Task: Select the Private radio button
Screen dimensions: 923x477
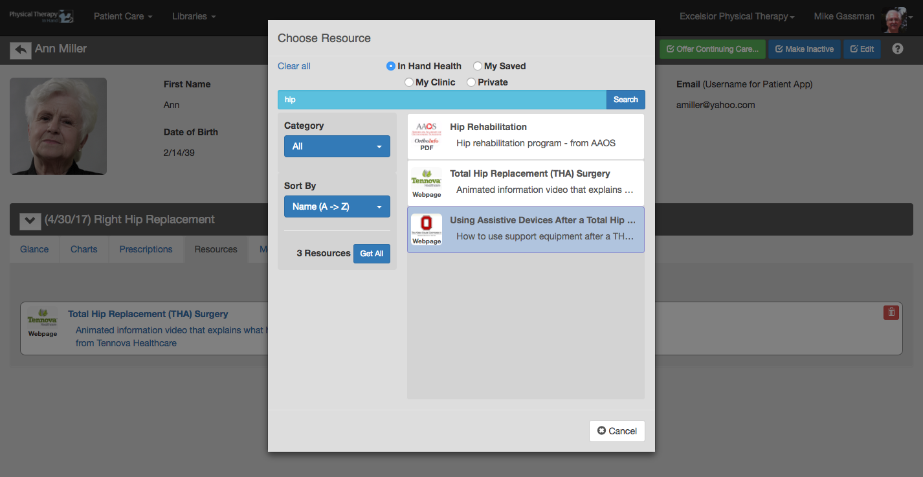Action: (x=471, y=82)
